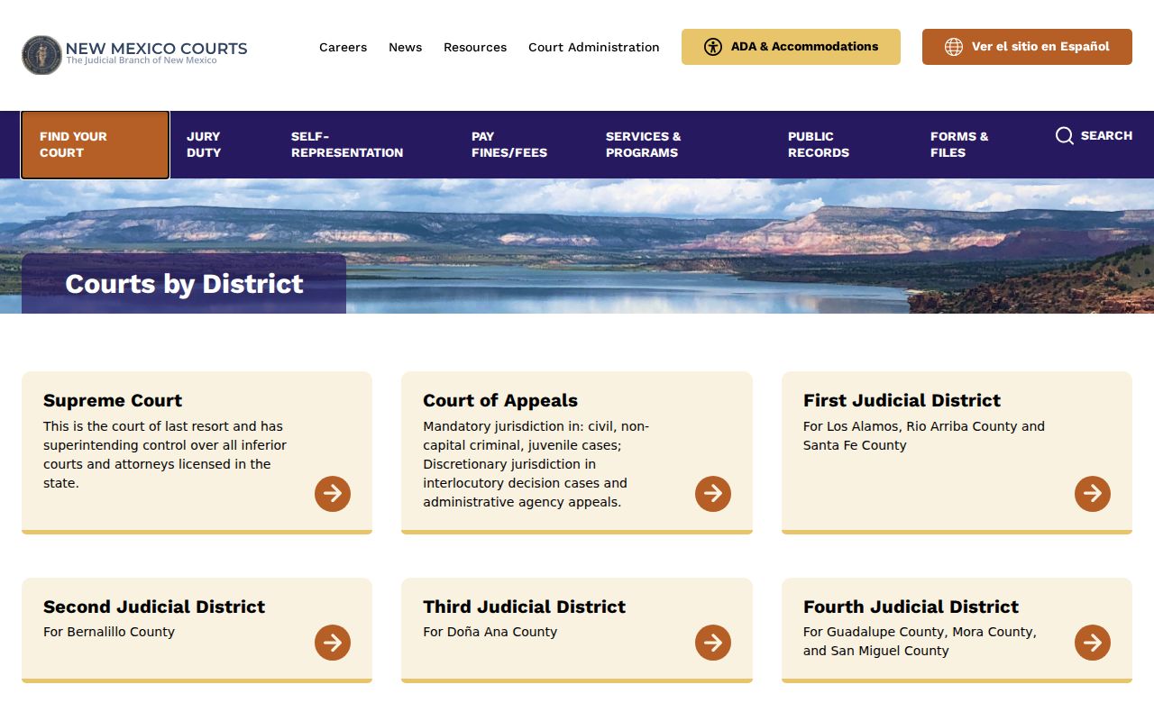Open the Find Your Court menu
The height and width of the screenshot is (721, 1154).
click(95, 145)
